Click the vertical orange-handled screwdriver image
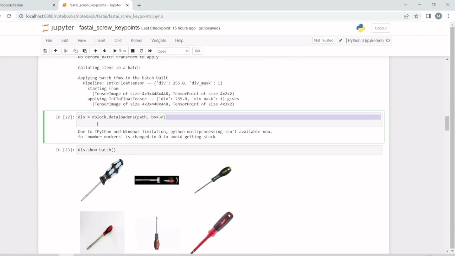The height and width of the screenshot is (256, 455). pos(156,233)
